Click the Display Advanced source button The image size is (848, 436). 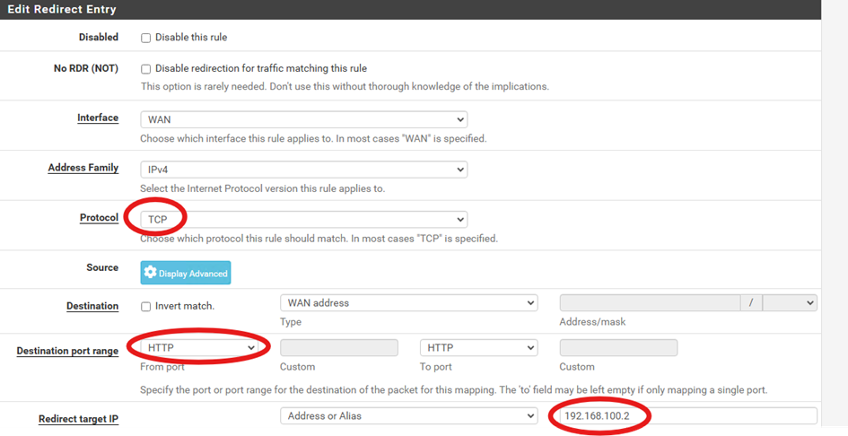pos(186,273)
